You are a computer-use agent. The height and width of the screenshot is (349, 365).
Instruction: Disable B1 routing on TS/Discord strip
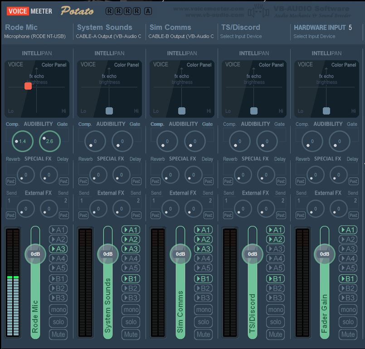coord(275,279)
